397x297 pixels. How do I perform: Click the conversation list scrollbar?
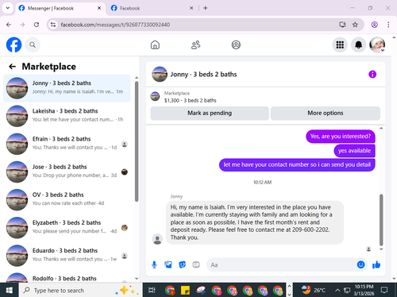(137, 141)
